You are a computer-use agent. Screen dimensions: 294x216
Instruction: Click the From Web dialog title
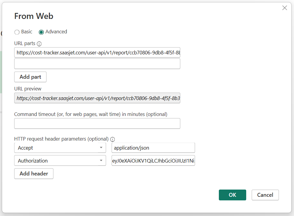(34, 17)
